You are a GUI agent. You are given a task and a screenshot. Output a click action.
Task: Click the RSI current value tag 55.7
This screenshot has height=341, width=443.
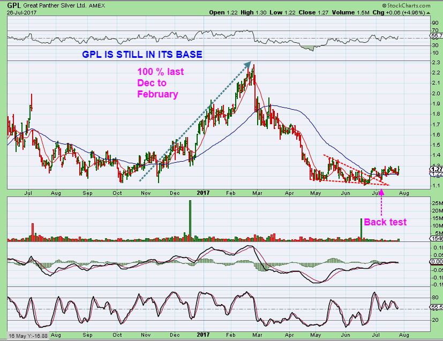[x=437, y=35]
